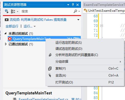Viewport: 125px width, 100px height.
Task: Open the group-by list icon in toolbar
Action: [13, 11]
